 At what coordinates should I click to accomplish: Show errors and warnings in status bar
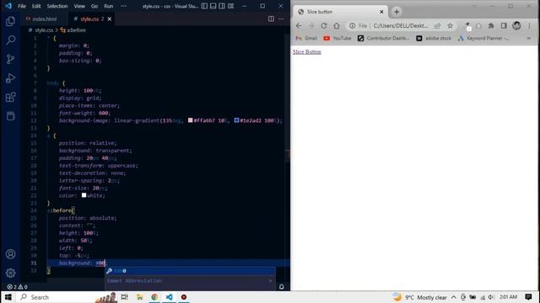[17, 287]
